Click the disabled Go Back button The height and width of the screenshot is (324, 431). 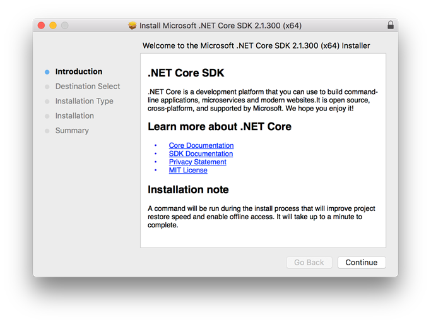point(309,262)
